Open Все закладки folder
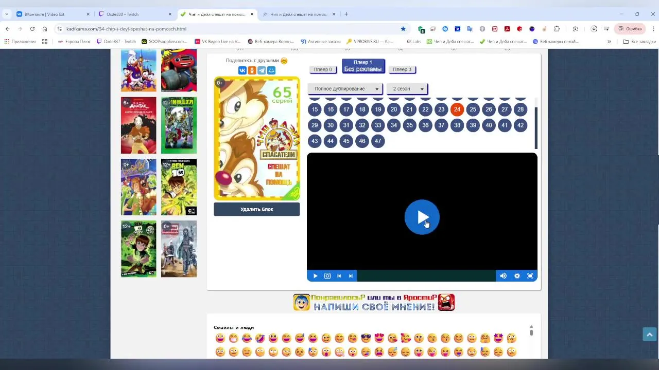Image resolution: width=659 pixels, height=370 pixels. click(639, 42)
